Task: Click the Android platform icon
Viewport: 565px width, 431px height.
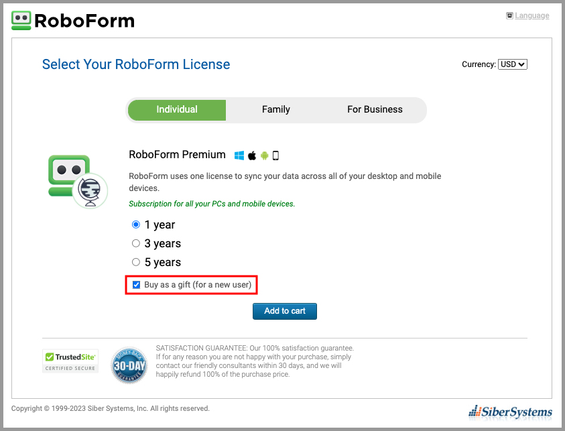Action: click(264, 156)
